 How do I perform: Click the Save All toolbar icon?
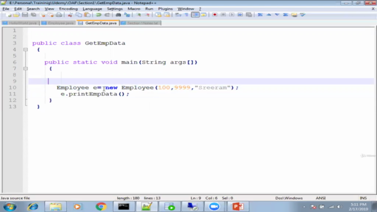34,15
